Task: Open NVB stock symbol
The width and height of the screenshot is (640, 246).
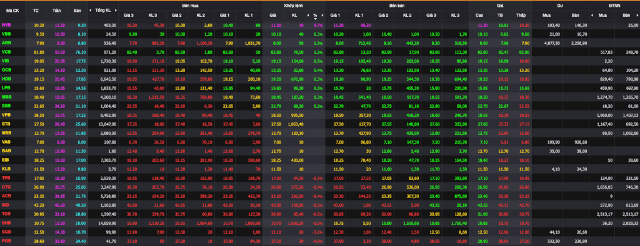Action: click(6, 25)
